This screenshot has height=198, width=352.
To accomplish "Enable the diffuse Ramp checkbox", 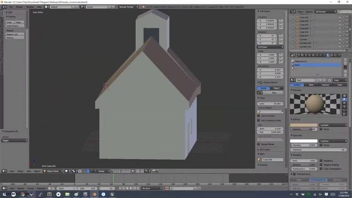I will coord(321,129).
